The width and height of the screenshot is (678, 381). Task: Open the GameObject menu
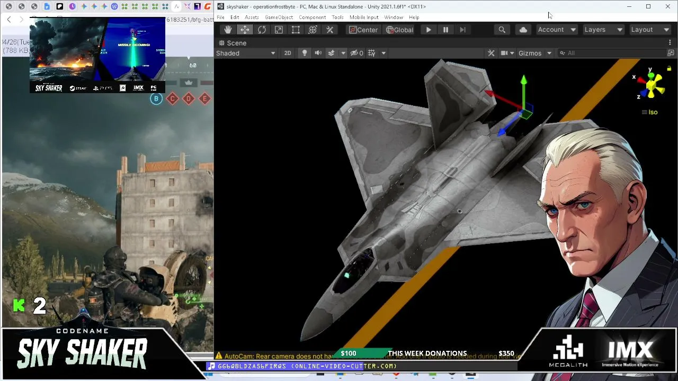tap(279, 17)
